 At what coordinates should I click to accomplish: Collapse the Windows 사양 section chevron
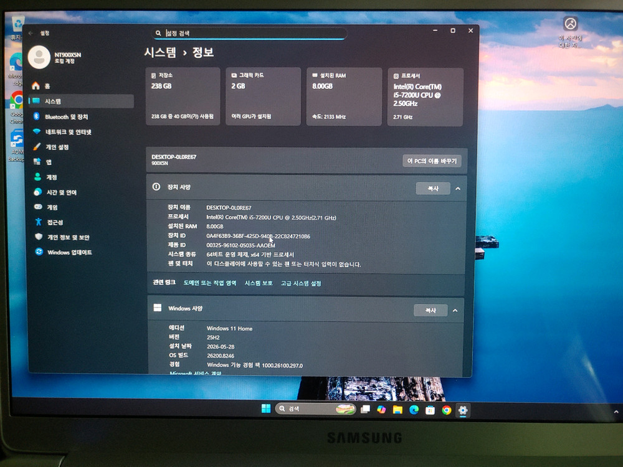pos(455,311)
